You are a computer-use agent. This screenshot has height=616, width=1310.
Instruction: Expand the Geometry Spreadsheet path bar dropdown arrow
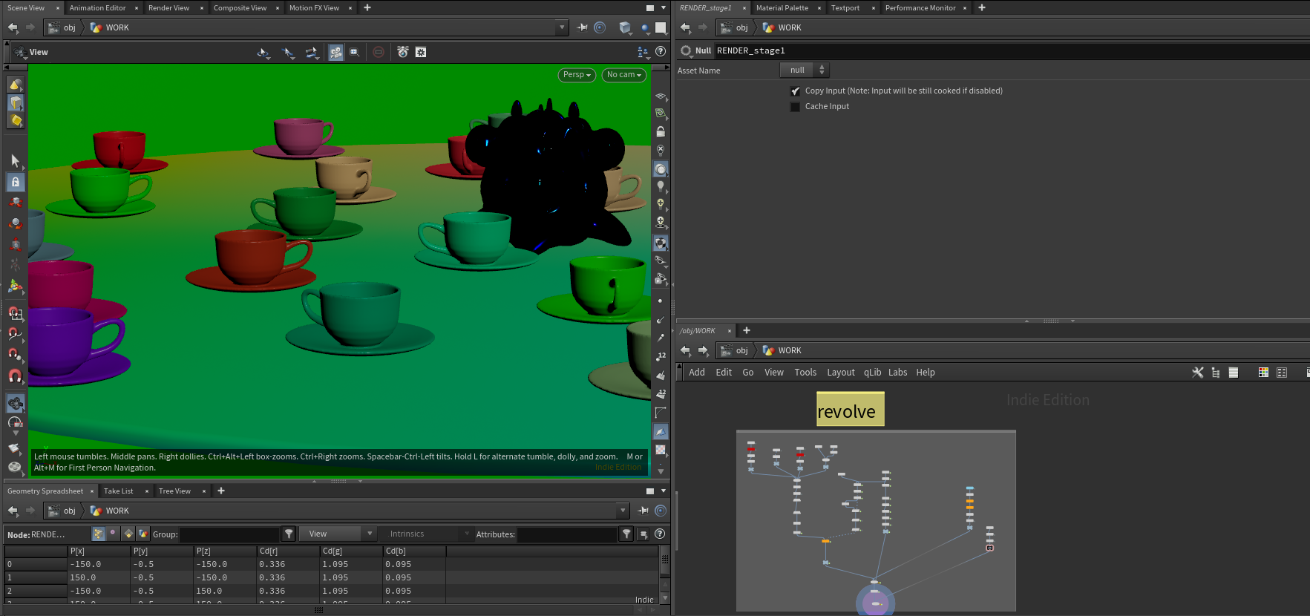[623, 511]
